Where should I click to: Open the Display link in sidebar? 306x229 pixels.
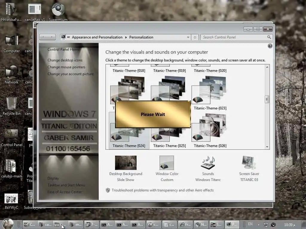53,178
